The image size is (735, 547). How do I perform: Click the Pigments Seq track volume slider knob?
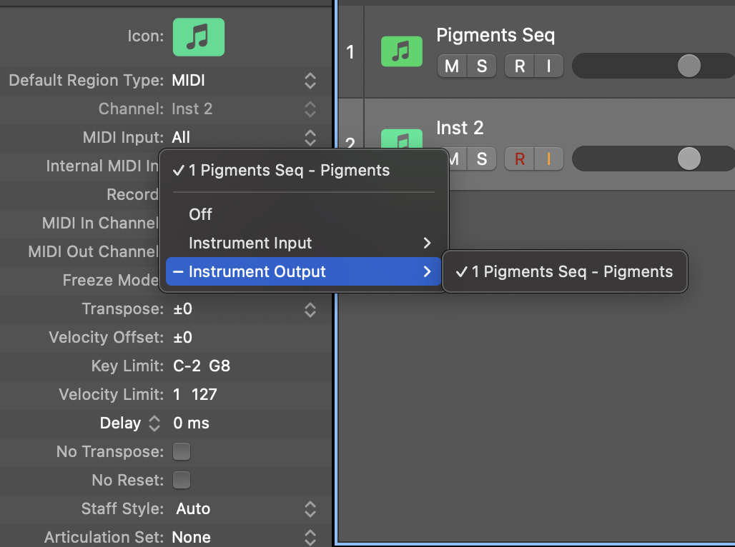(x=689, y=66)
